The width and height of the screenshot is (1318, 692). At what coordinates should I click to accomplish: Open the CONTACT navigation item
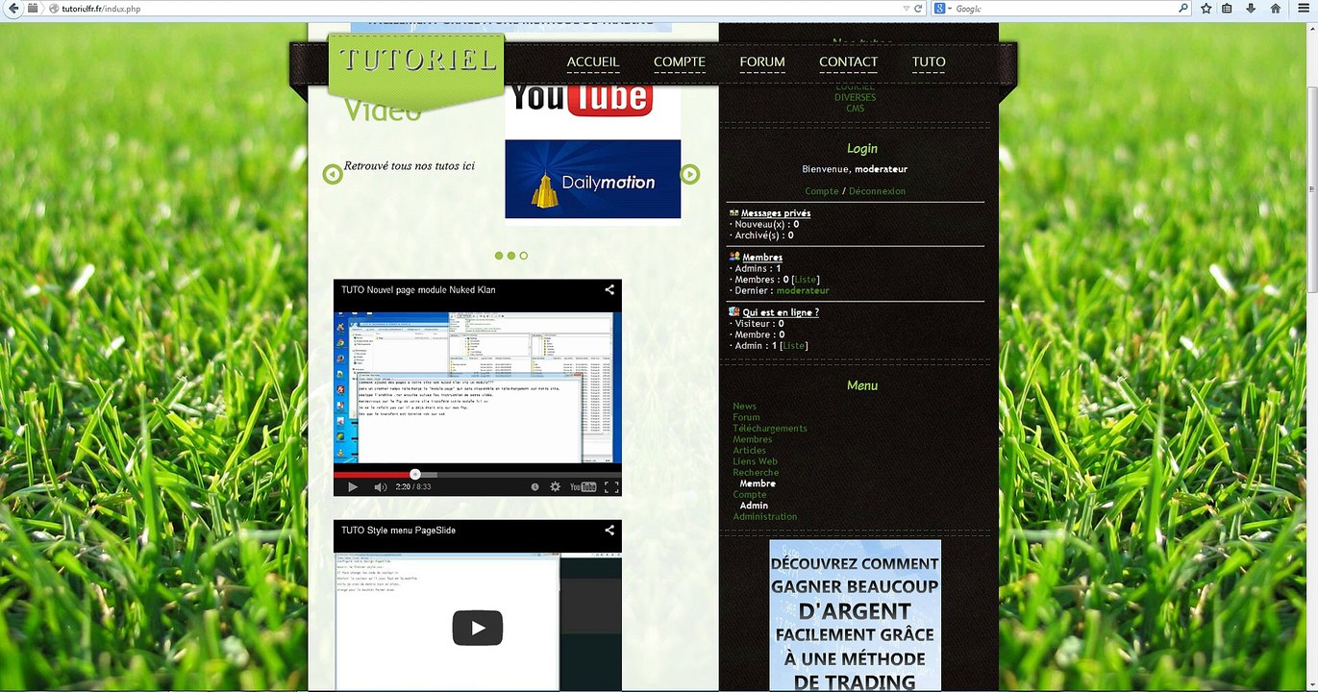tap(848, 62)
